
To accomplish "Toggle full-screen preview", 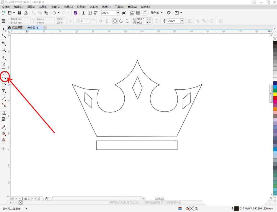I will pos(124,13).
